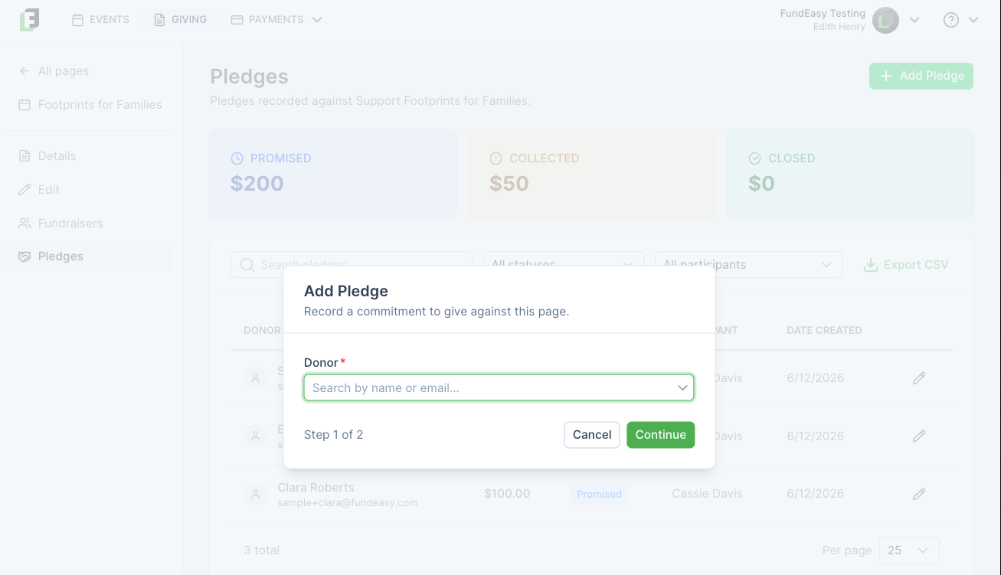This screenshot has height=575, width=1001.
Task: Click the FundEasy logo icon
Action: pos(29,20)
